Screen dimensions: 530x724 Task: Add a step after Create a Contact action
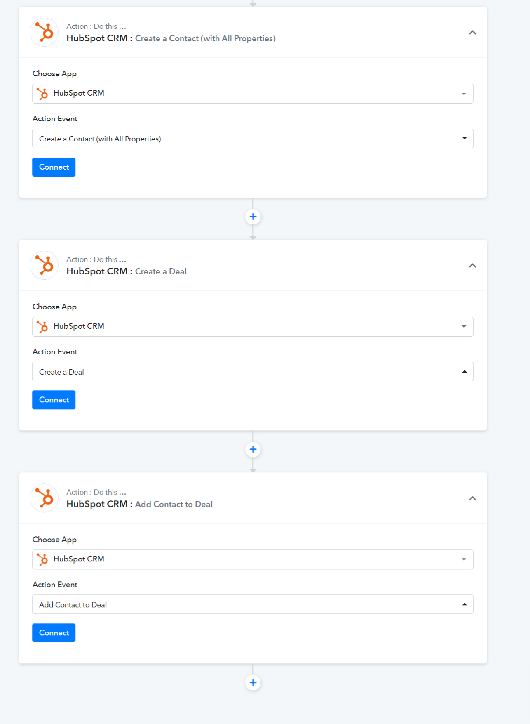(253, 217)
